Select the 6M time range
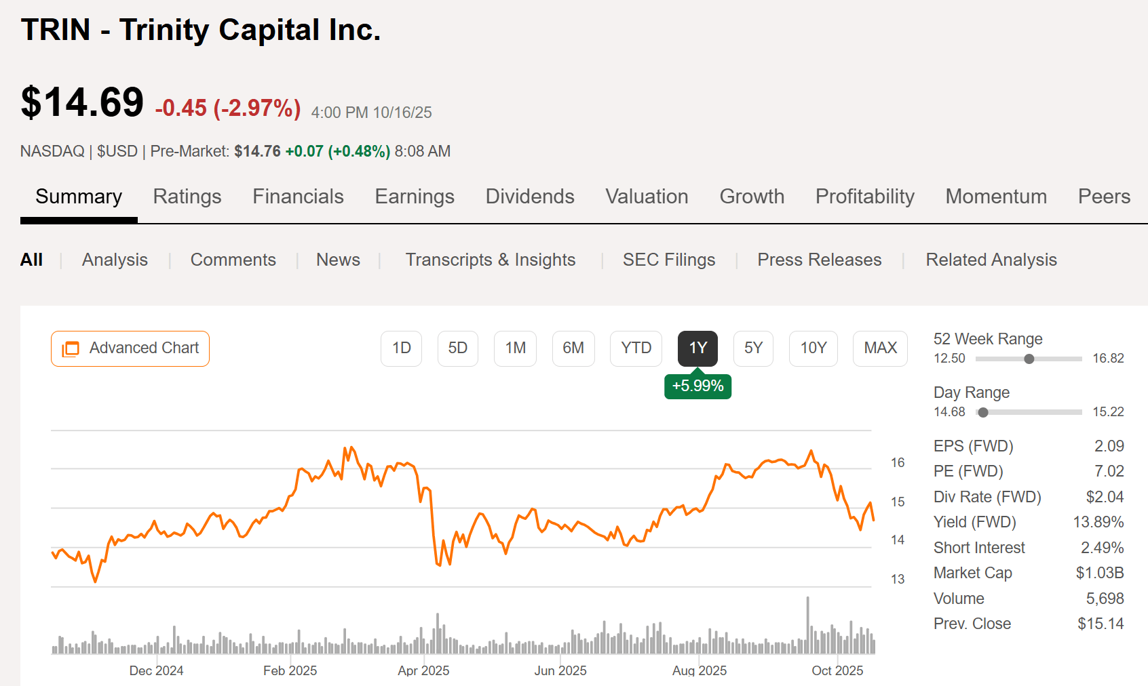The height and width of the screenshot is (686, 1148). [573, 348]
